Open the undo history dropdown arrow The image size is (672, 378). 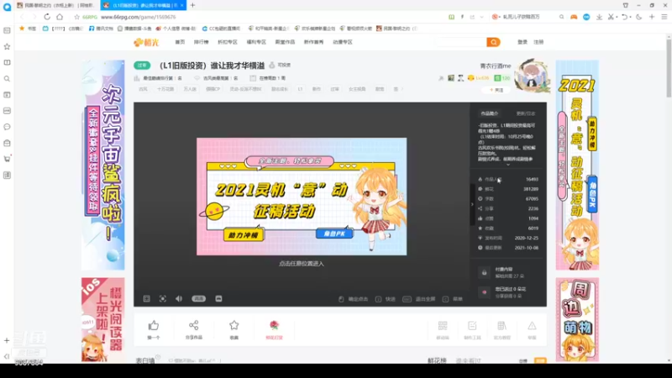[x=631, y=17]
